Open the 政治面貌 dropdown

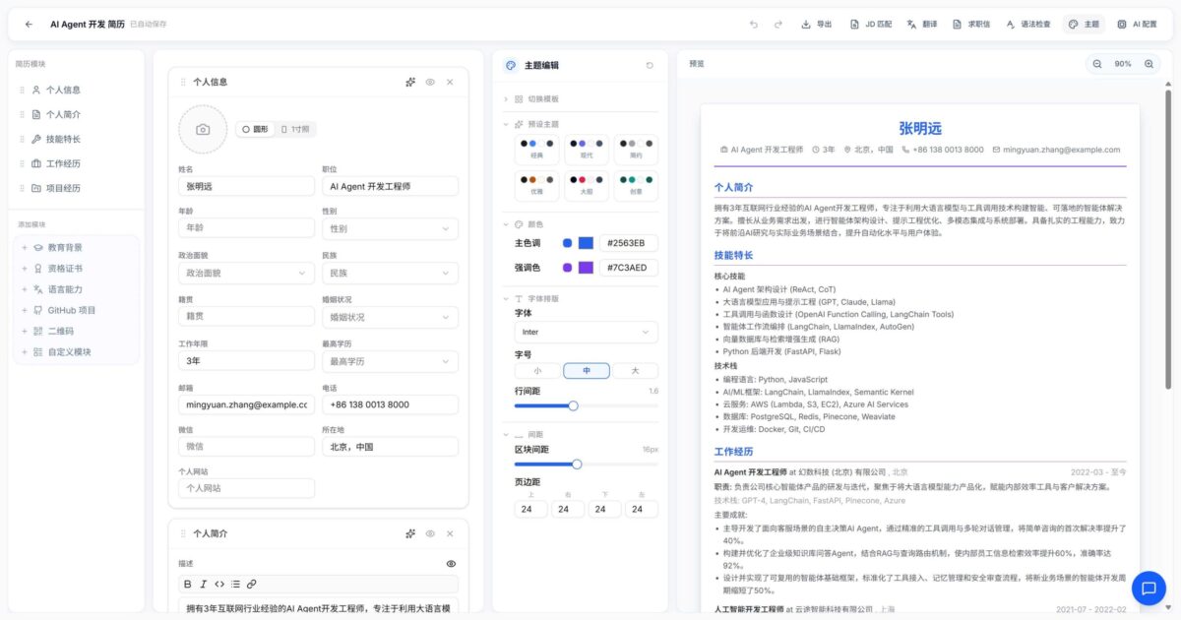click(x=246, y=273)
